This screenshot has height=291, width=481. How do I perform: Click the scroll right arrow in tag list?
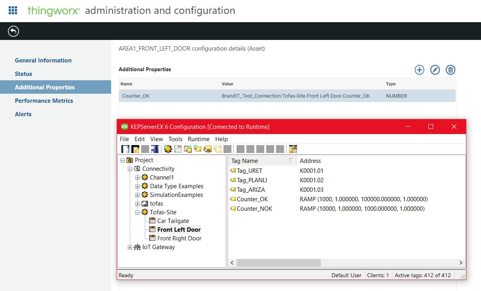pos(461,263)
